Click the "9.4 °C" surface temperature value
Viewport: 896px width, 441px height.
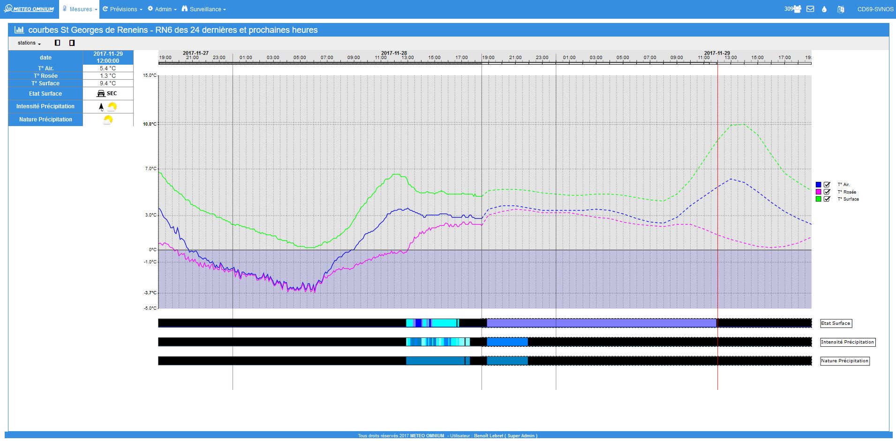click(108, 83)
